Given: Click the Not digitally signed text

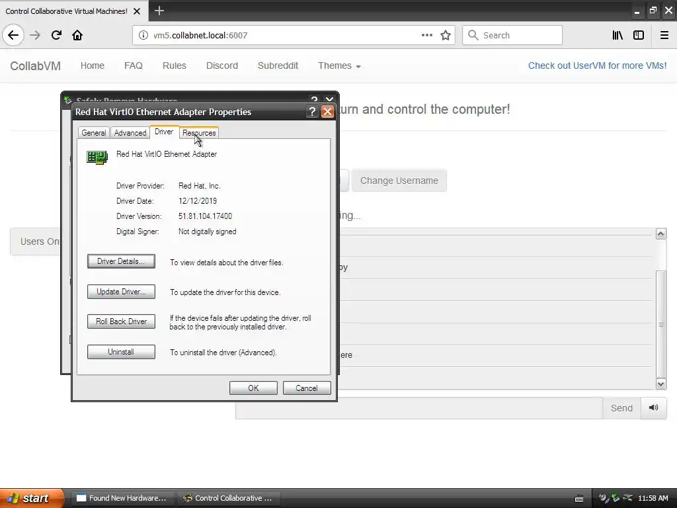Looking at the screenshot, I should (207, 232).
